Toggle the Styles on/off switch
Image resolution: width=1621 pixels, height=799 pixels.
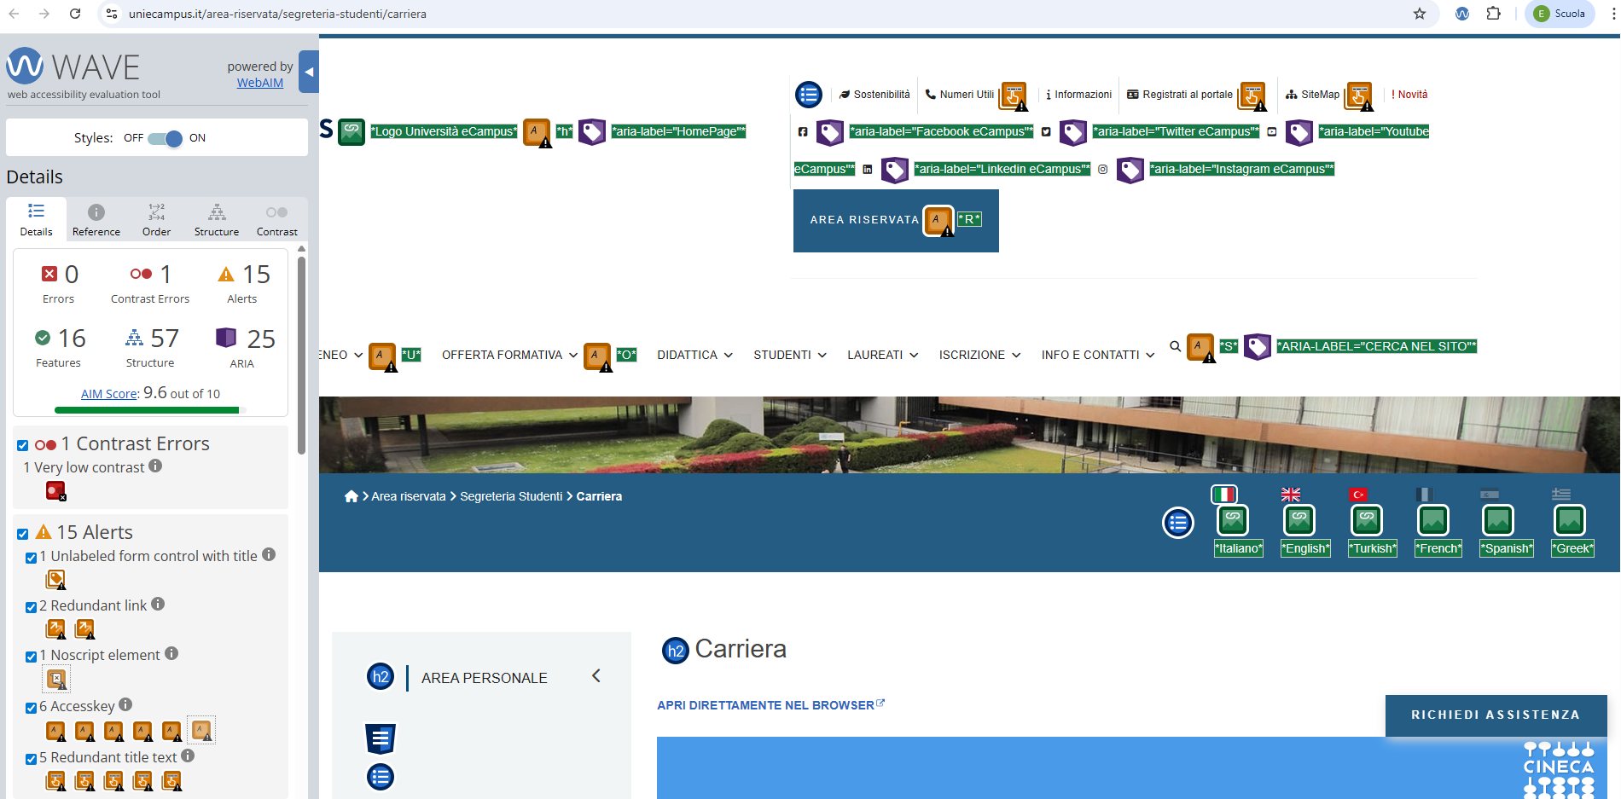click(x=165, y=138)
